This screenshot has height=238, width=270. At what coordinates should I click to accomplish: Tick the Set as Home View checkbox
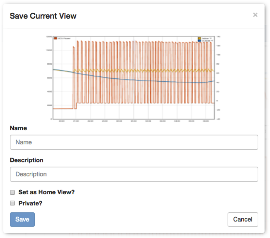12,192
